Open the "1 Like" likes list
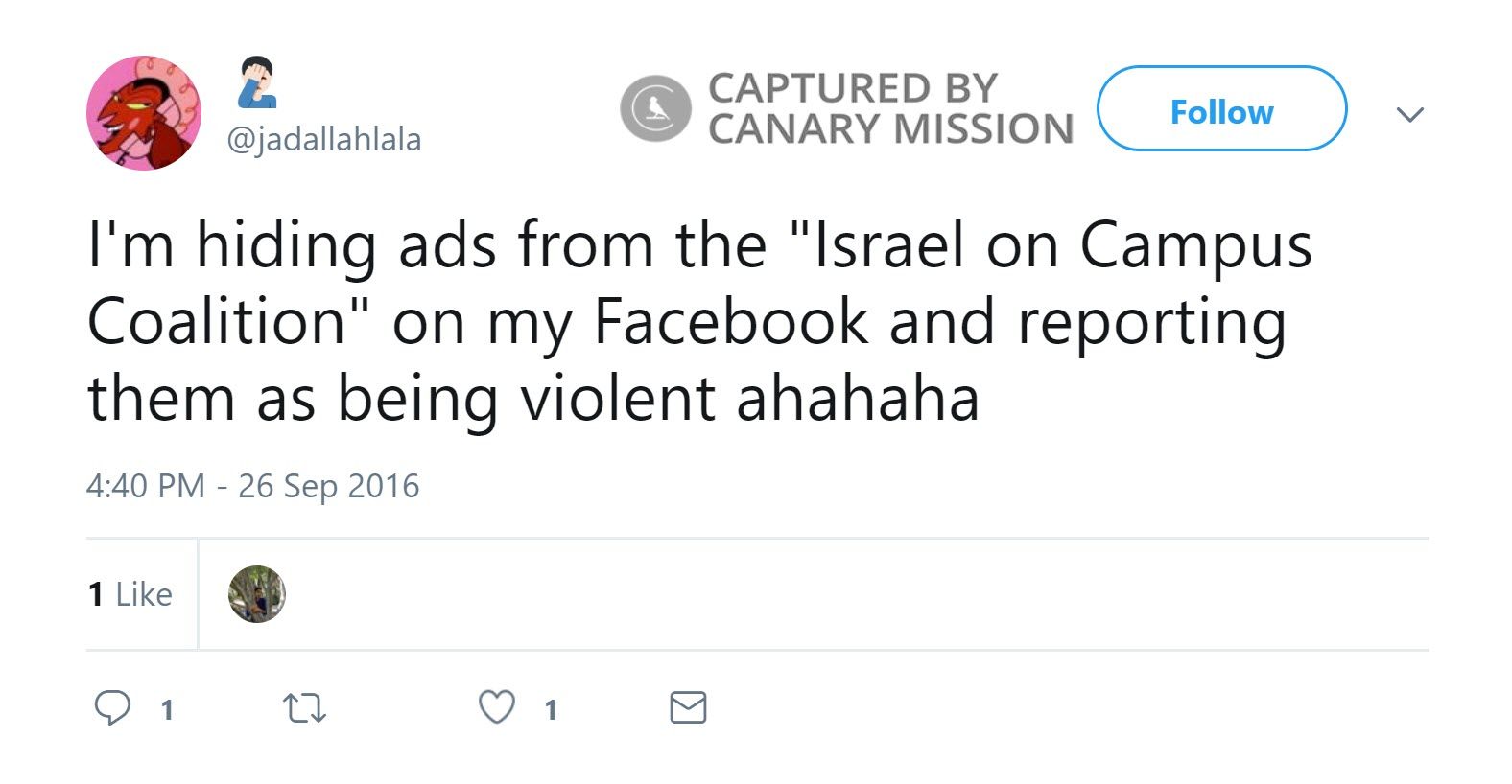The height and width of the screenshot is (784, 1512). [x=130, y=594]
